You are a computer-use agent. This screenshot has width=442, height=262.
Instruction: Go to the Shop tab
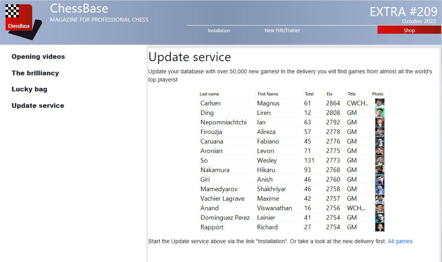(409, 30)
